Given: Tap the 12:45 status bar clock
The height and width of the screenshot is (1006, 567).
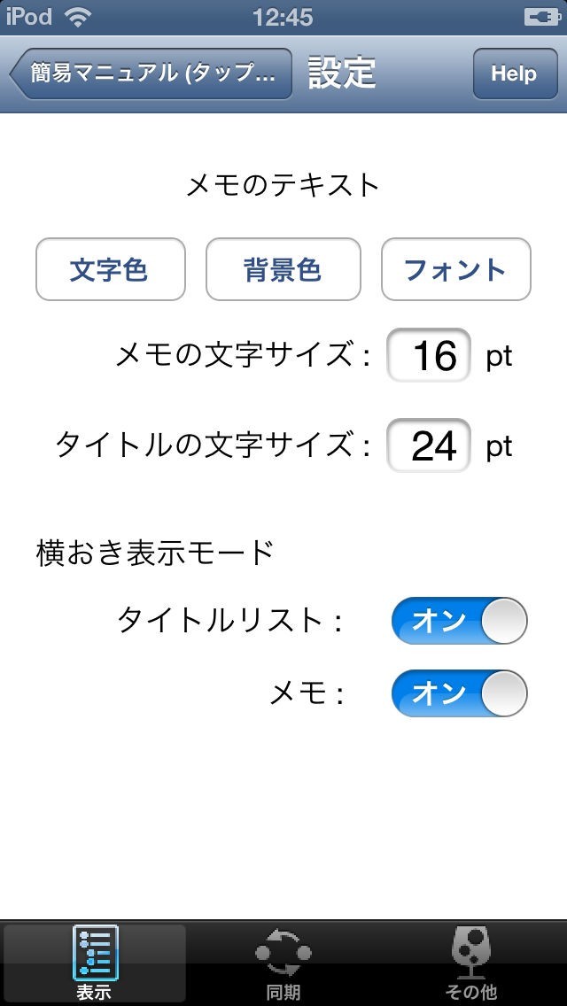Looking at the screenshot, I should click(x=283, y=16).
